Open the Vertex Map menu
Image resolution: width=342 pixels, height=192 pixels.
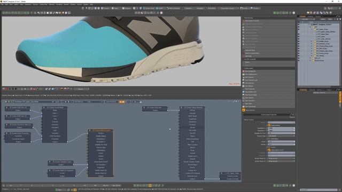click(43, 4)
